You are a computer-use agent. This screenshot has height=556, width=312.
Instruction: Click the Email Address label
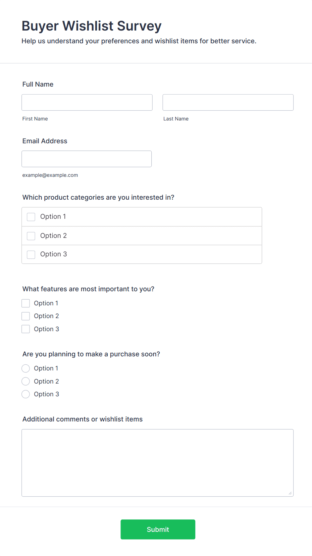coord(45,141)
